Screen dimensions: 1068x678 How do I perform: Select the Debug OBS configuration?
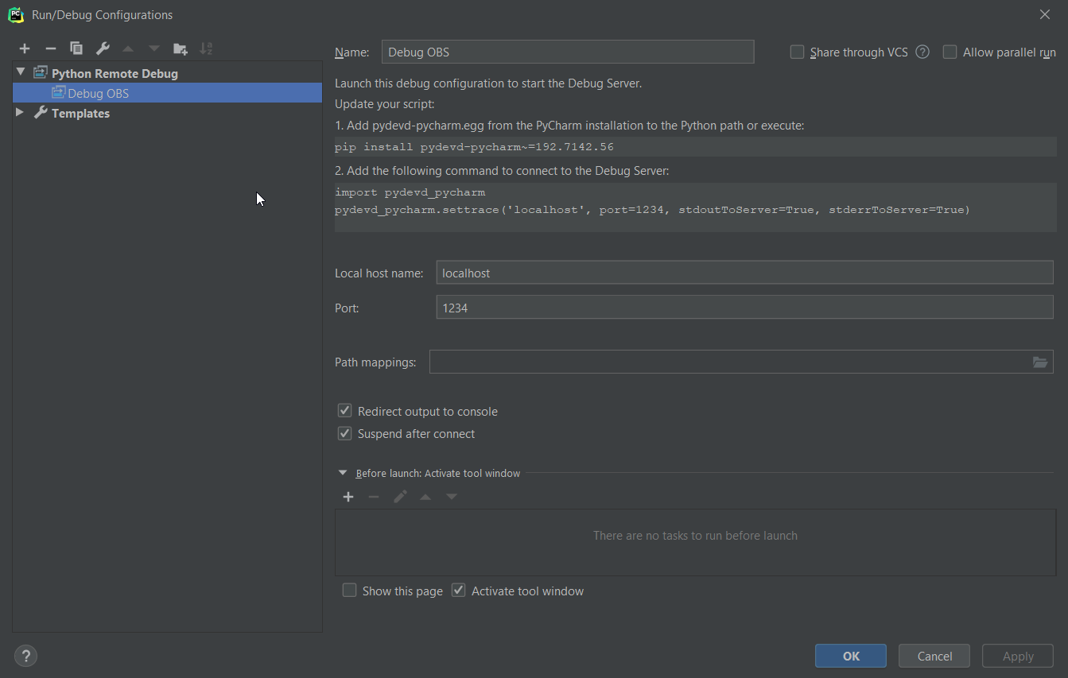coord(98,93)
